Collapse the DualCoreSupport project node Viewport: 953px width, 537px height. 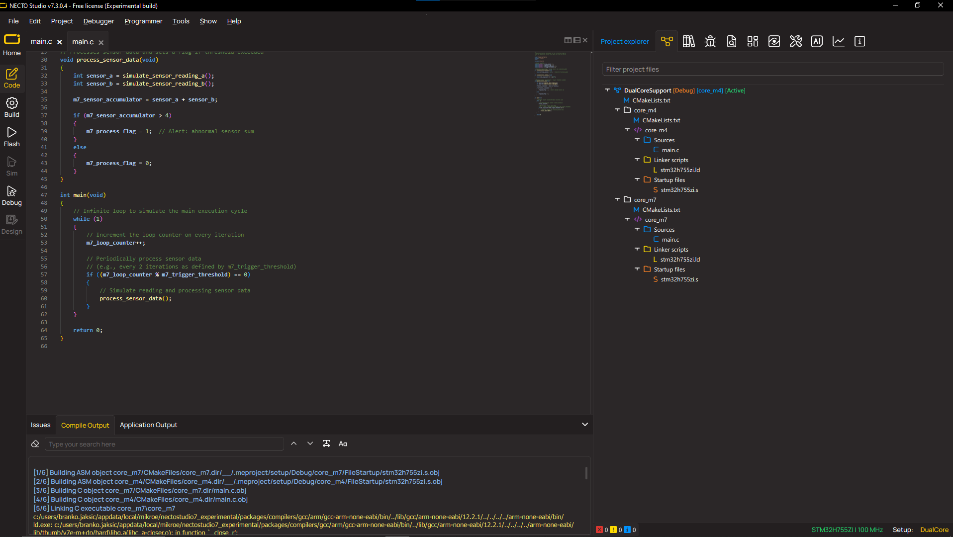tap(607, 90)
